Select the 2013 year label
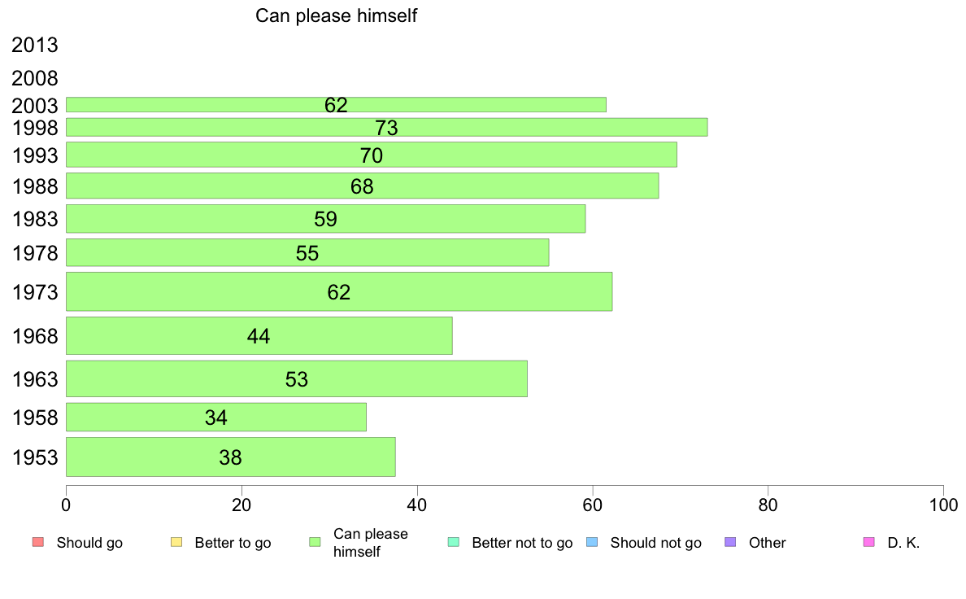The height and width of the screenshot is (599, 966). [x=34, y=45]
